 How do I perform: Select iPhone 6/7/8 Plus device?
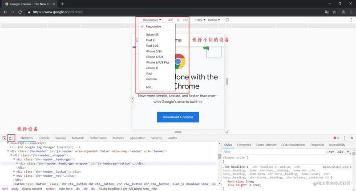click(157, 62)
